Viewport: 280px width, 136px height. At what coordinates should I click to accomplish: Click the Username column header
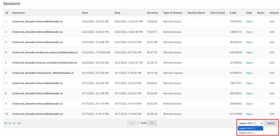coord(18,13)
